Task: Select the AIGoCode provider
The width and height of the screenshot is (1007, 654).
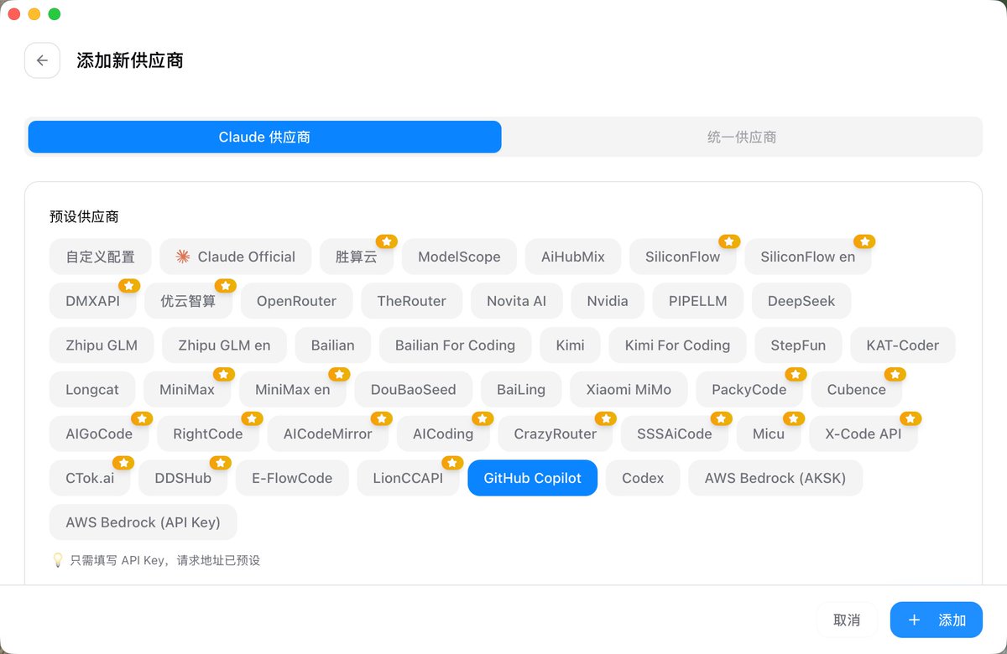Action: [x=99, y=433]
